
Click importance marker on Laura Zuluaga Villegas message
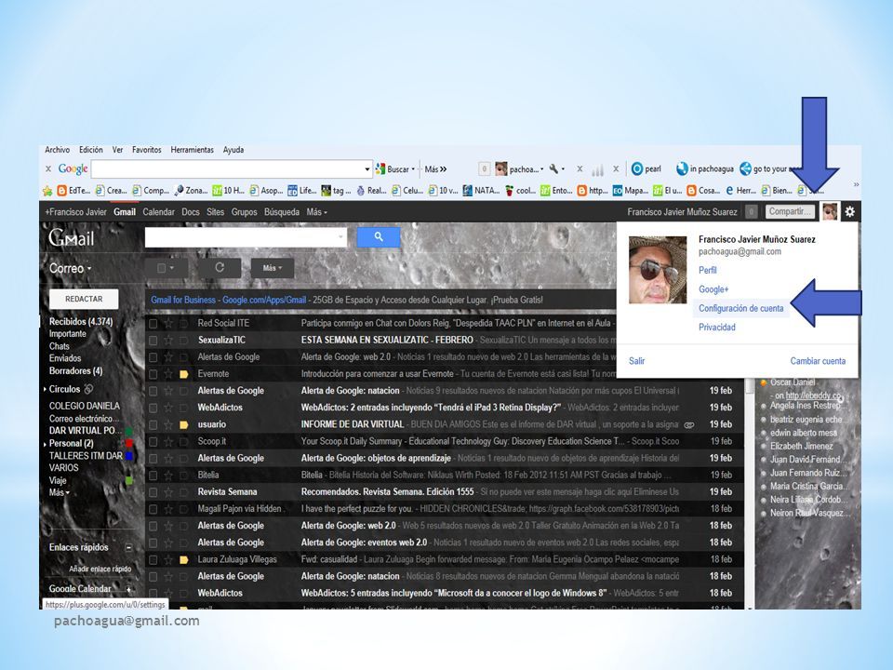(x=184, y=560)
